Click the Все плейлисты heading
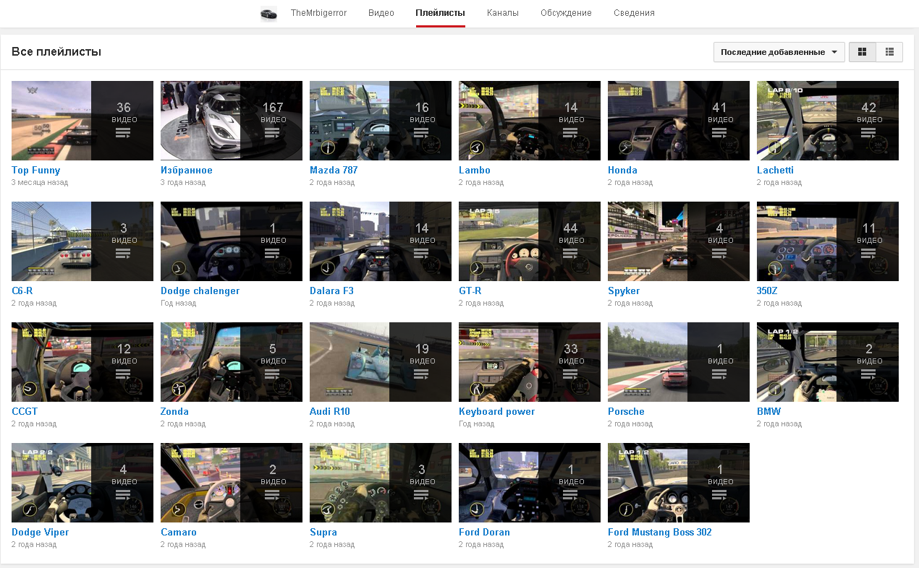The image size is (919, 568). click(56, 52)
